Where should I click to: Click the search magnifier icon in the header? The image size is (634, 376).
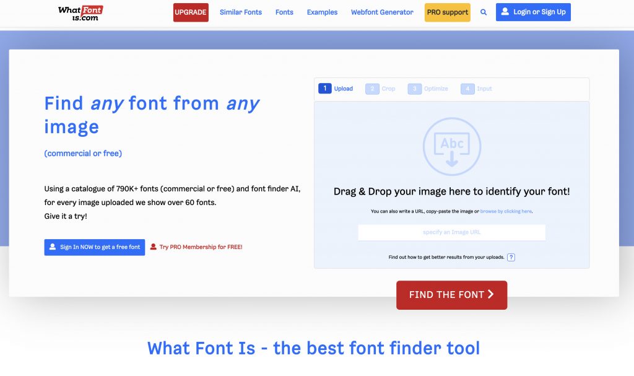[484, 12]
